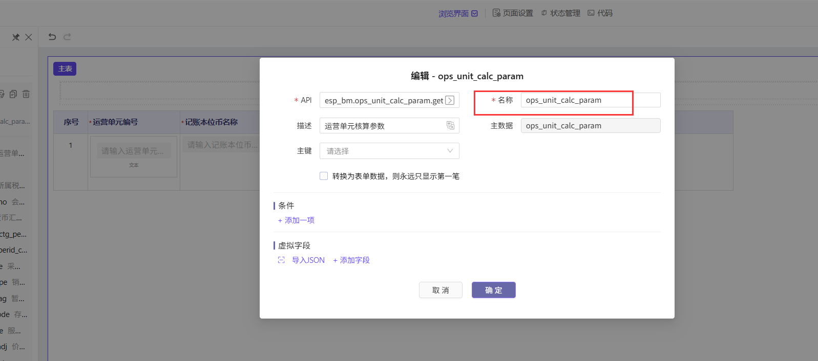Click 添加一项 link under 条件

pyautogui.click(x=296, y=220)
